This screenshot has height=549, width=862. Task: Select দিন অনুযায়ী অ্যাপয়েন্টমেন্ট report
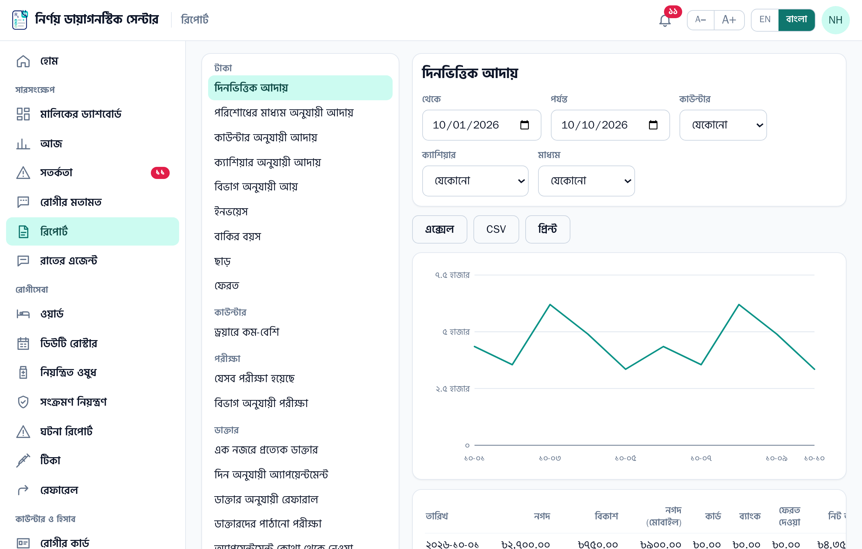300,474
